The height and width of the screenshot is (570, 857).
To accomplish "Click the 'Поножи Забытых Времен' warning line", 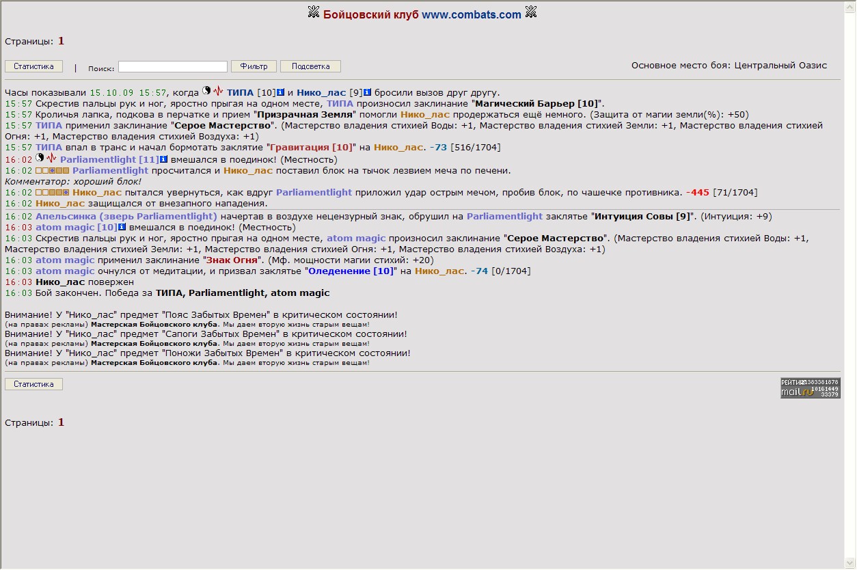I will click(x=208, y=353).
